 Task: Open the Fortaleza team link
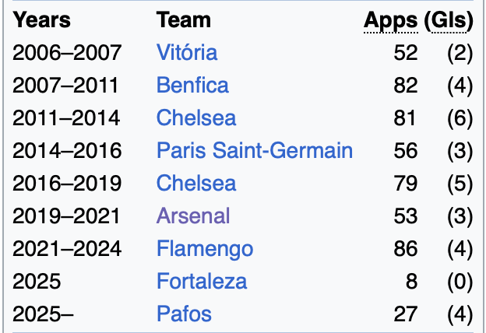click(202, 282)
